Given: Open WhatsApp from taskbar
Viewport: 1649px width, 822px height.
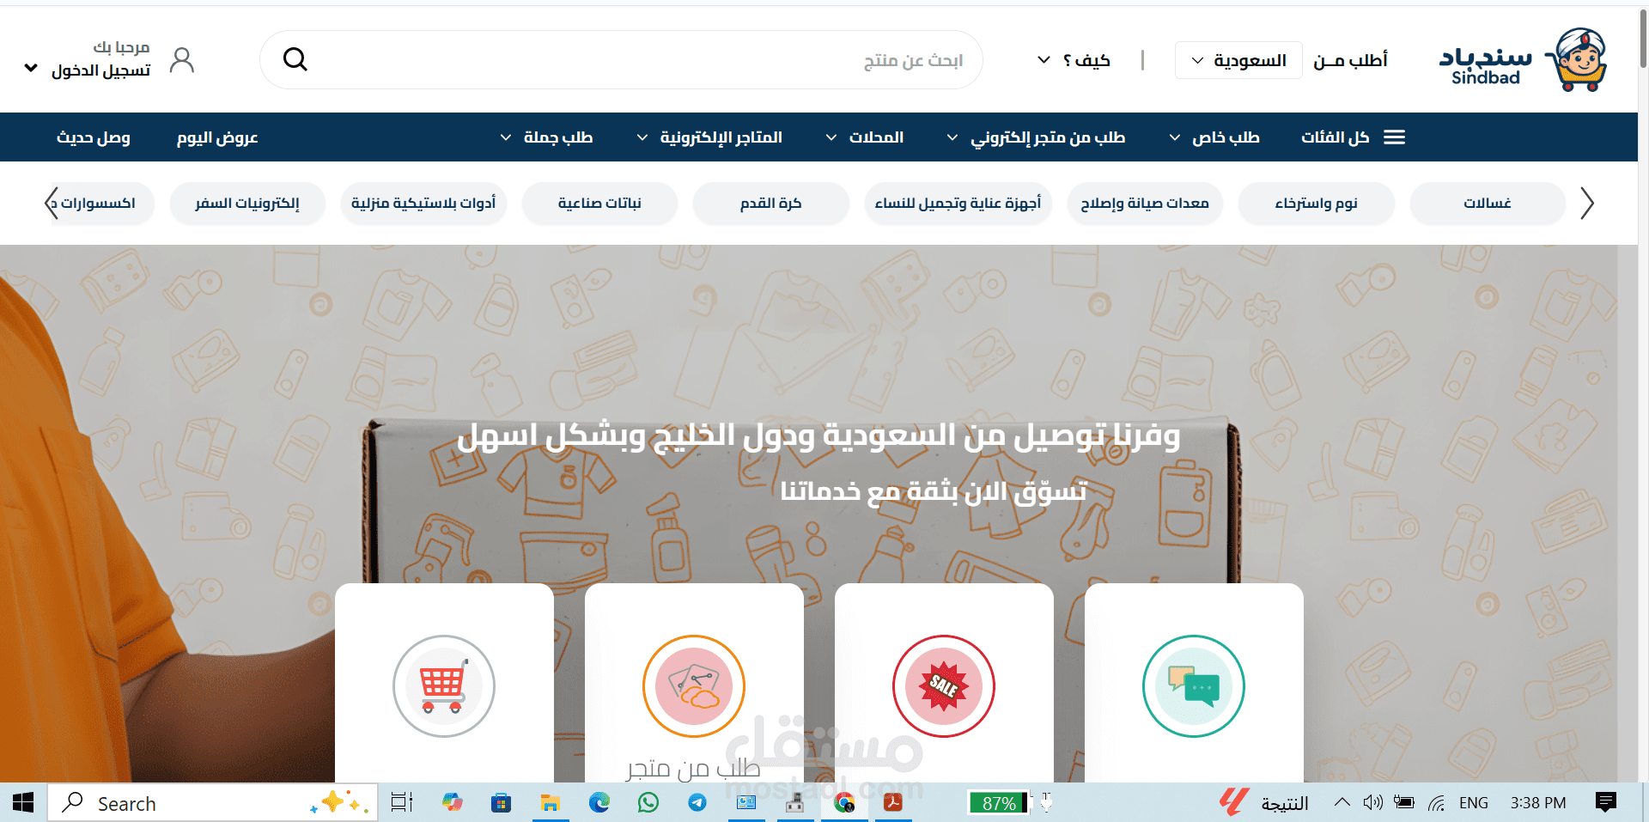Looking at the screenshot, I should point(648,803).
